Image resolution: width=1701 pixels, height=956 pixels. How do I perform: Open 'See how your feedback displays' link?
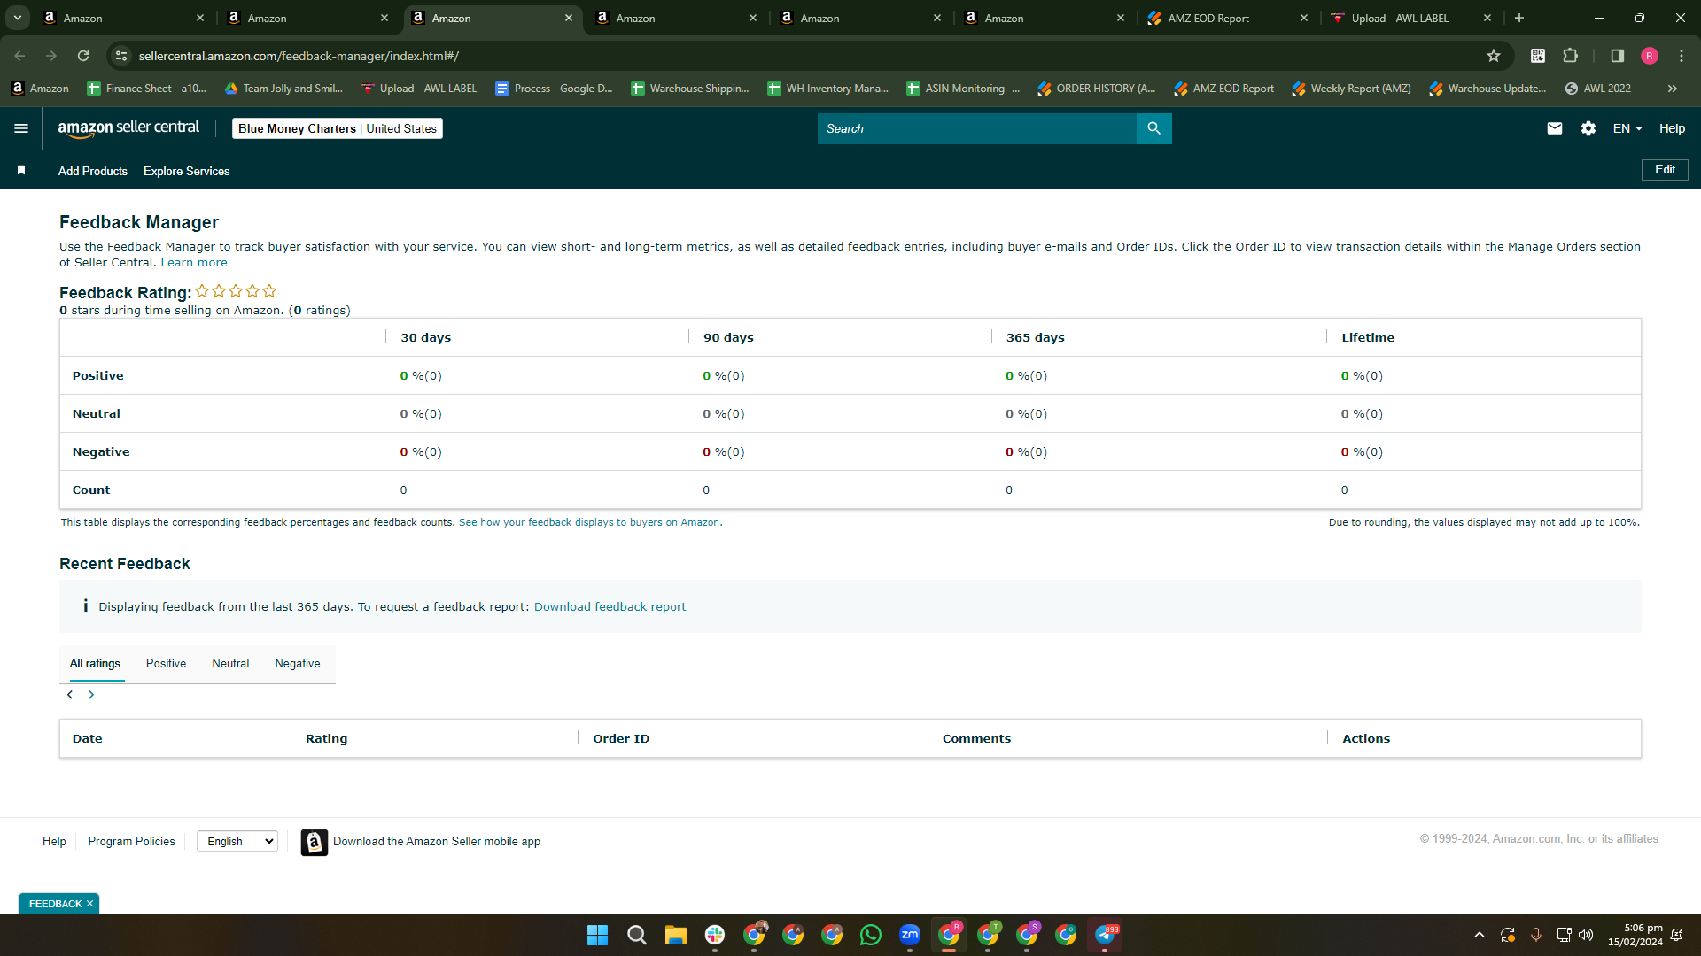coord(589,523)
